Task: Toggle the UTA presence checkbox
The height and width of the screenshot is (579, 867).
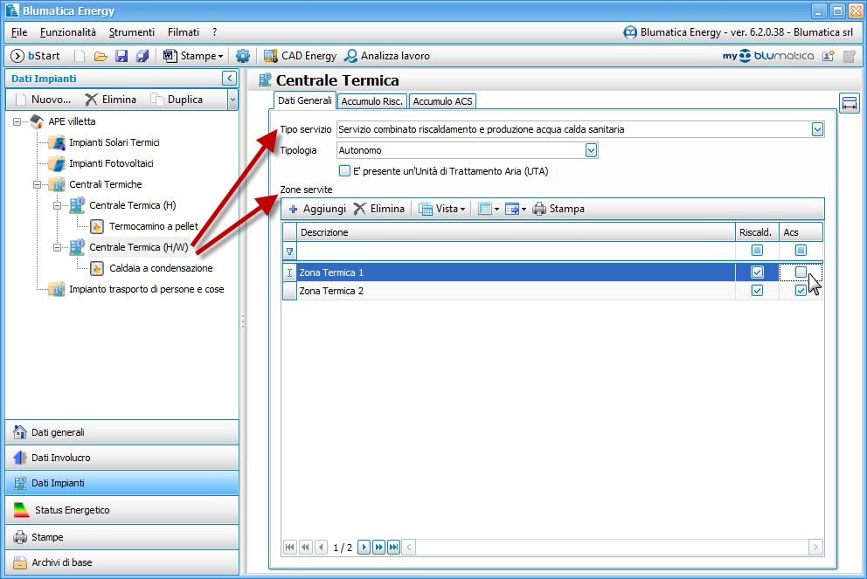Action: pos(344,171)
